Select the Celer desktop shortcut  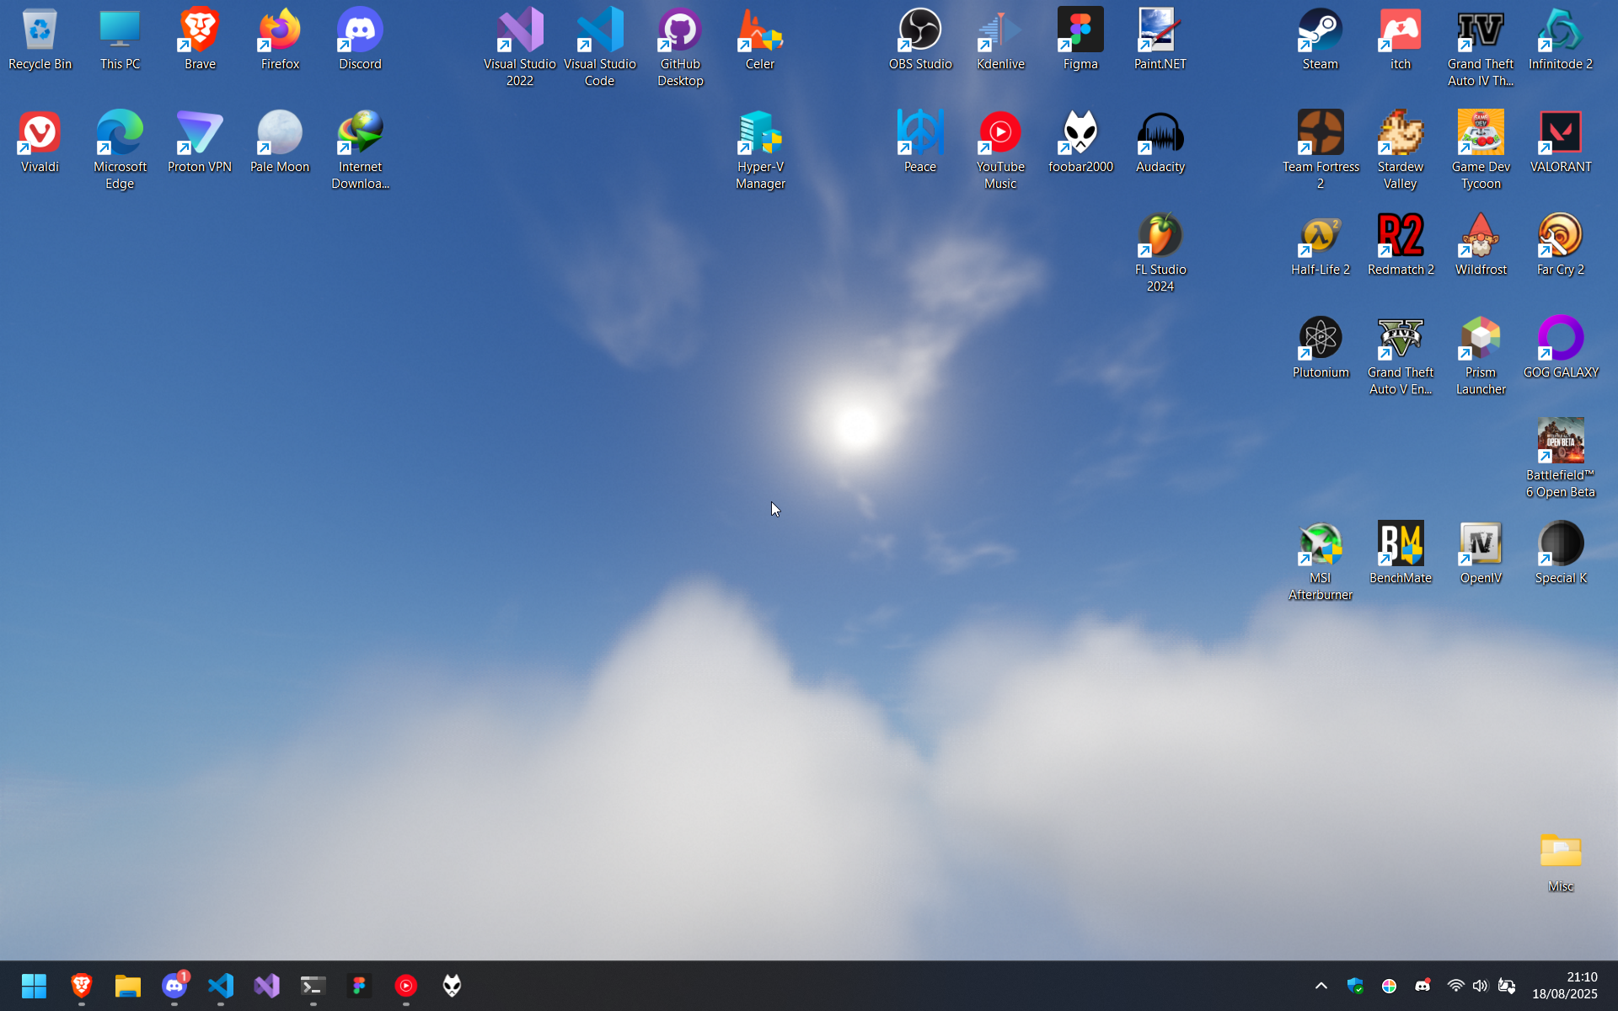pyautogui.click(x=760, y=40)
